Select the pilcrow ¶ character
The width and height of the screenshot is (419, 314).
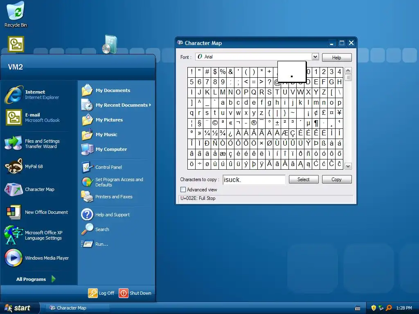coord(316,123)
